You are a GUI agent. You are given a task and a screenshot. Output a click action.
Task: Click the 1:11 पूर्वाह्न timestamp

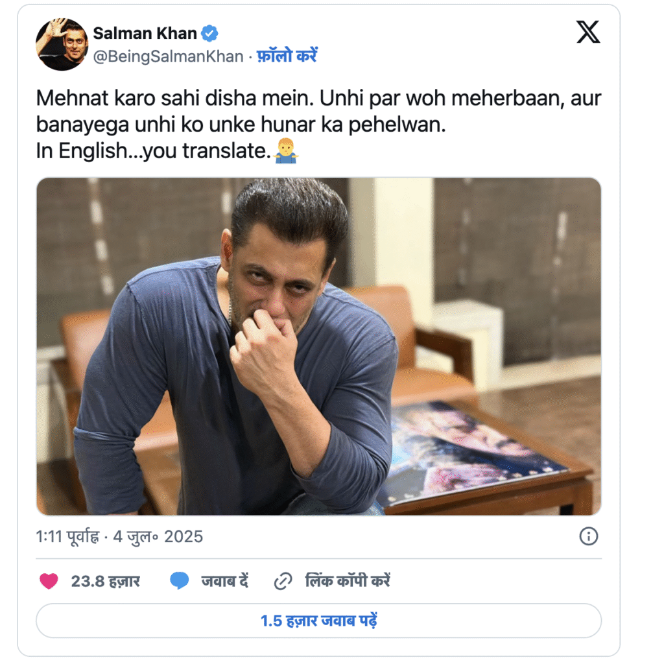(67, 536)
